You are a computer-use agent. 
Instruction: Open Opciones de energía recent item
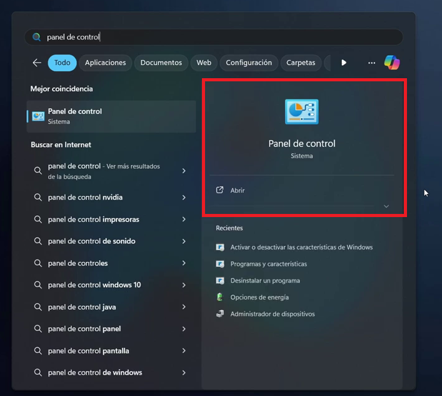click(x=259, y=297)
